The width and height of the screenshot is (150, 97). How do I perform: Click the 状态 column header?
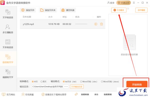tap(77, 17)
